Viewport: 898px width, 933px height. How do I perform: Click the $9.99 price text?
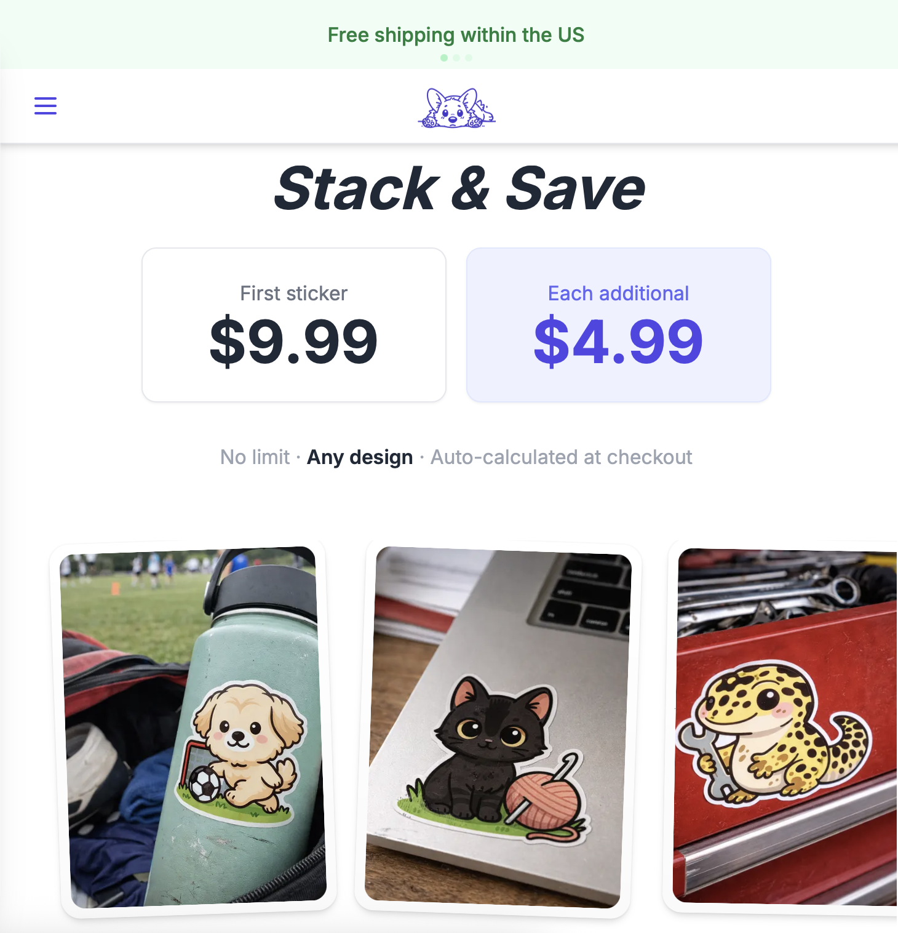point(294,341)
